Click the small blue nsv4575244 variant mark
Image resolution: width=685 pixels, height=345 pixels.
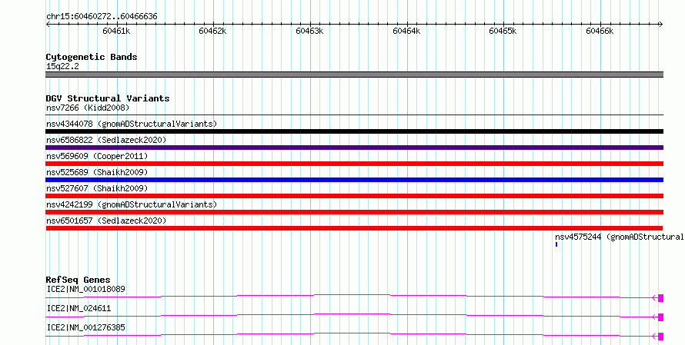[x=556, y=244]
